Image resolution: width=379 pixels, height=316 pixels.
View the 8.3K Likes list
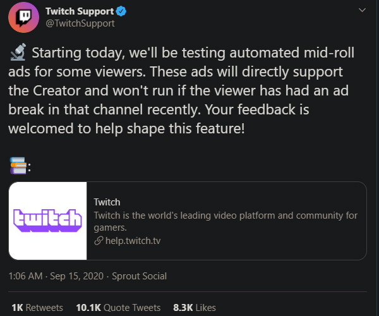[x=195, y=308]
